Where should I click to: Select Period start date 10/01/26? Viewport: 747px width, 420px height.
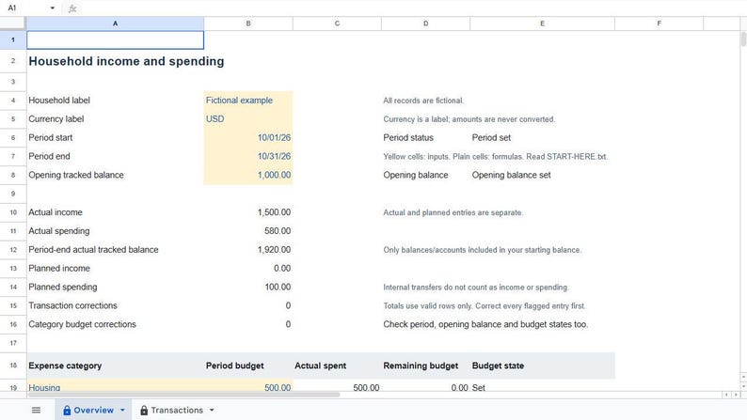click(x=248, y=137)
